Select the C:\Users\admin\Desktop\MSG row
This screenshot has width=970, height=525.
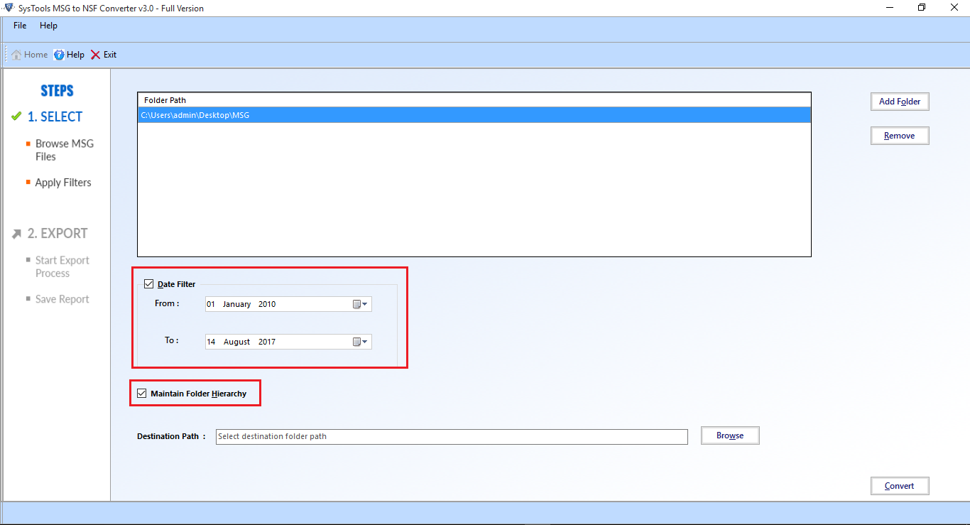pos(474,115)
